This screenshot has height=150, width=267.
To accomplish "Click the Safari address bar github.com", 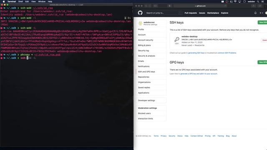I will [200, 6].
